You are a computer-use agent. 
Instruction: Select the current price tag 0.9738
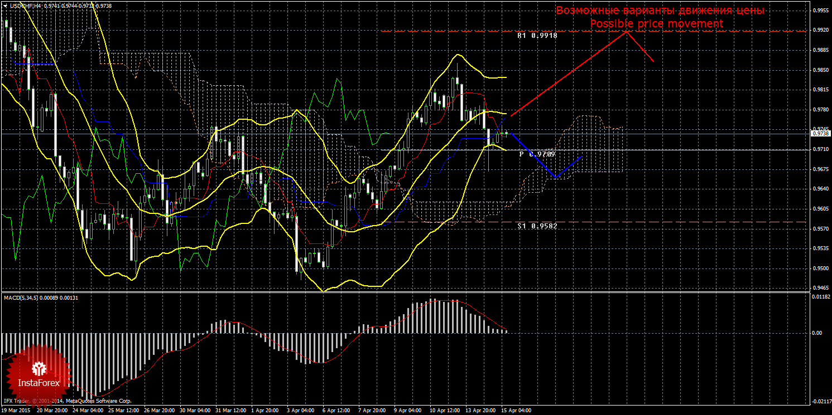pyautogui.click(x=820, y=134)
